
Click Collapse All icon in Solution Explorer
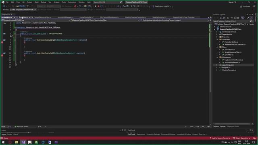[235, 18]
